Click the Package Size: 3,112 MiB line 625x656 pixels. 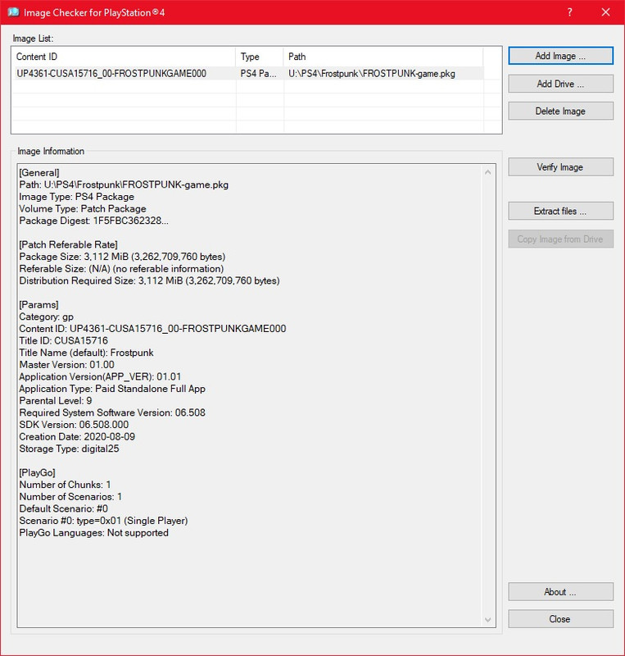click(x=122, y=257)
